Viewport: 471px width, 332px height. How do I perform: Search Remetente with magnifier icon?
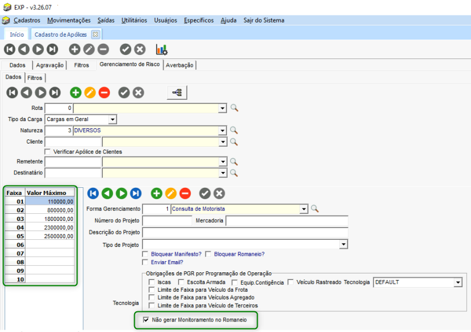pyautogui.click(x=233, y=162)
